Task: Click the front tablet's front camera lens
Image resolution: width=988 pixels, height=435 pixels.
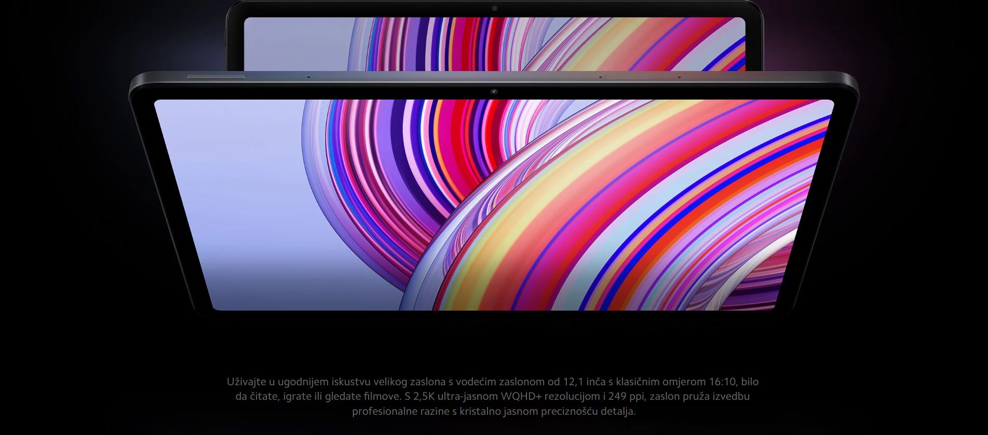Action: pyautogui.click(x=494, y=92)
